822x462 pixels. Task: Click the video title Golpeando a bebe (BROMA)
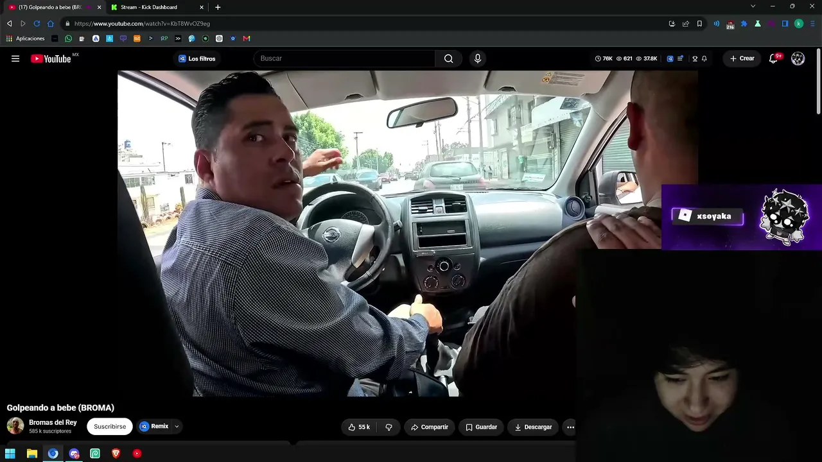click(x=60, y=407)
